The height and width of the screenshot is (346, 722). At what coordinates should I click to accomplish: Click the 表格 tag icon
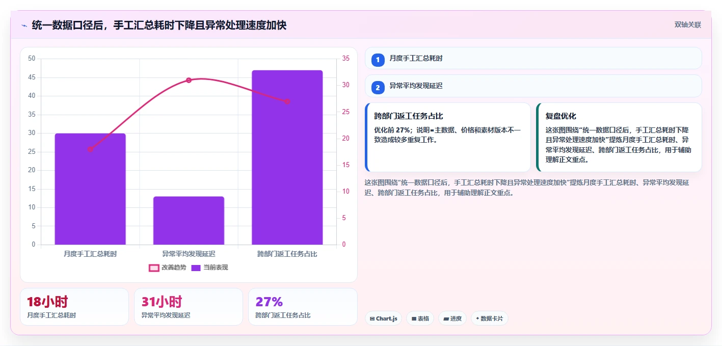point(414,318)
